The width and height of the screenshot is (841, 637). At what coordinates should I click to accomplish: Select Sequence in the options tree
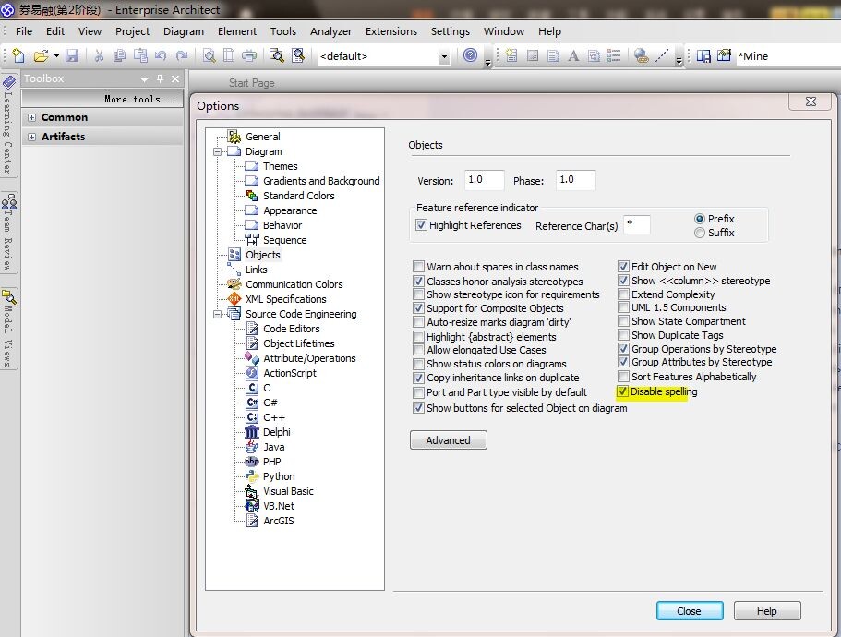(285, 240)
